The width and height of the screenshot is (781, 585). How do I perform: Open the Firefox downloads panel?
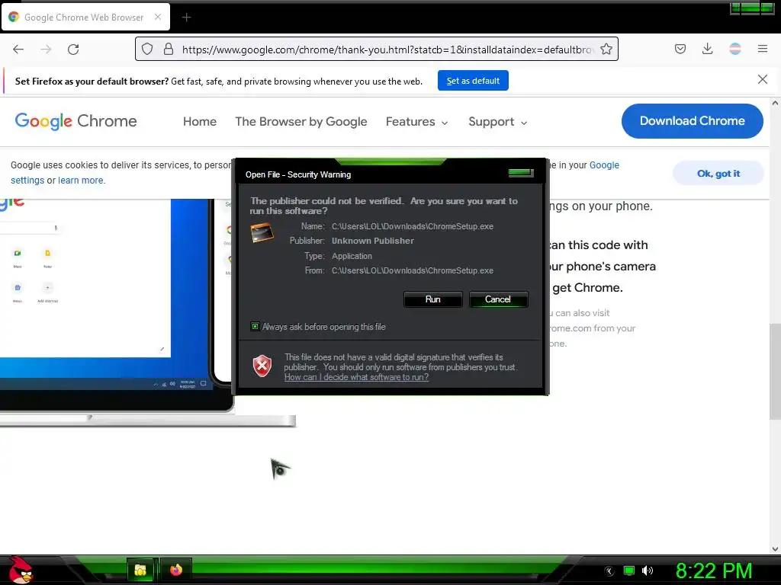[707, 49]
